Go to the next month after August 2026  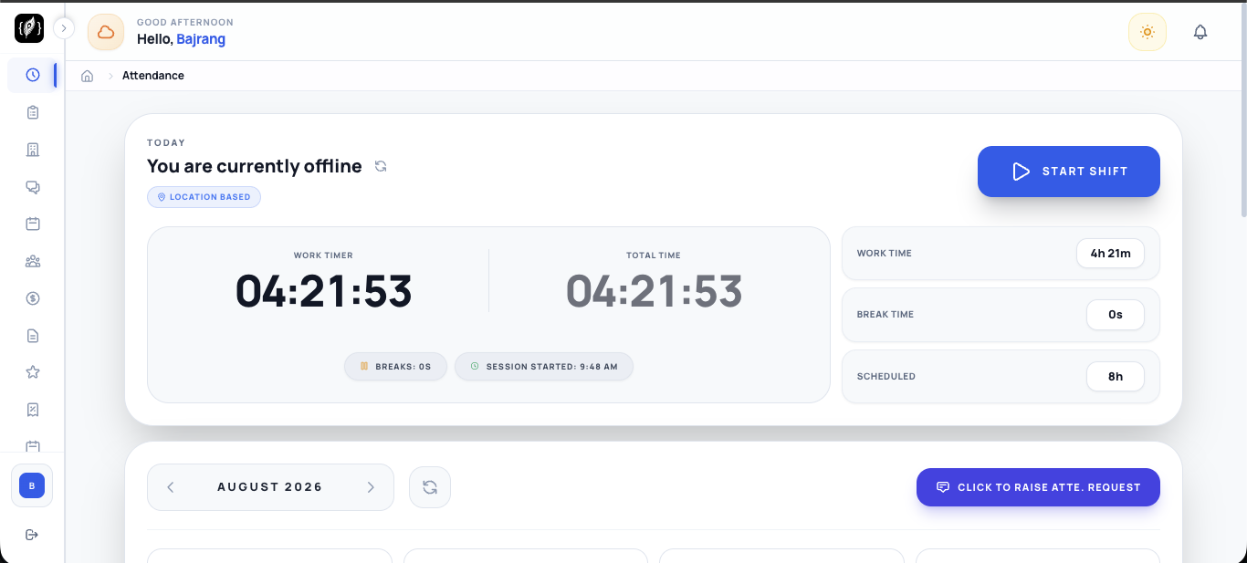coord(371,487)
